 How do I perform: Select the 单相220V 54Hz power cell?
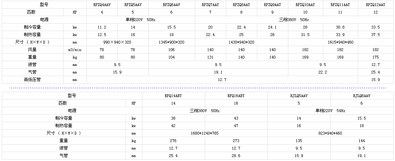(x=330, y=111)
